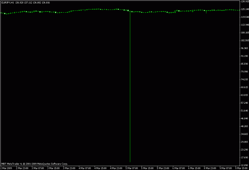Click the OHLC quote values 136.928 137.112

click(24, 3)
